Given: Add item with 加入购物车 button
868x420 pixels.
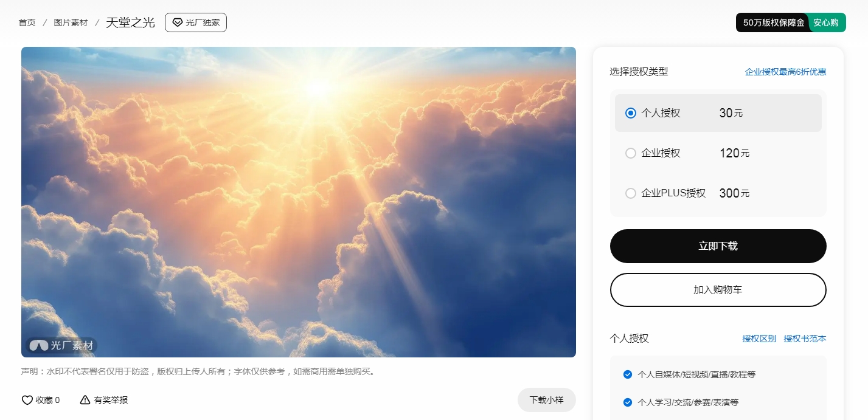Looking at the screenshot, I should tap(718, 290).
